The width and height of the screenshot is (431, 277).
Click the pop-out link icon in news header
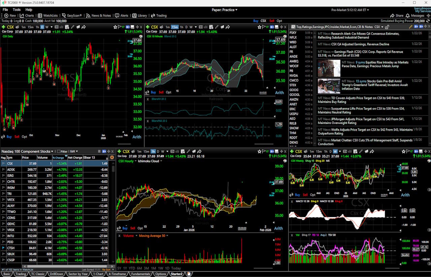pos(387,27)
